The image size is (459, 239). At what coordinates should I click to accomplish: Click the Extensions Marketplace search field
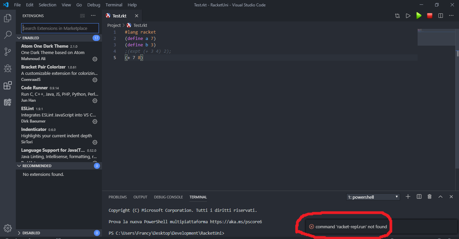click(60, 28)
